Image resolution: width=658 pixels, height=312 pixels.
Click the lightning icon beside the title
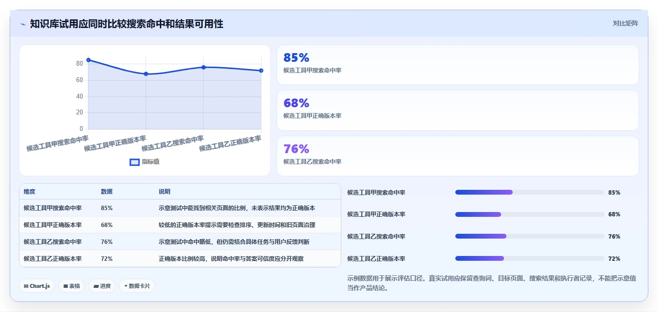(x=23, y=24)
